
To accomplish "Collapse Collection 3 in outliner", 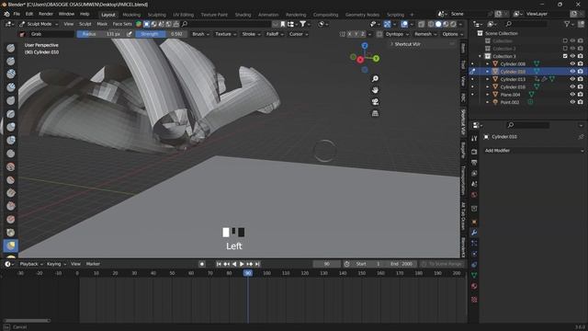I will [480, 56].
